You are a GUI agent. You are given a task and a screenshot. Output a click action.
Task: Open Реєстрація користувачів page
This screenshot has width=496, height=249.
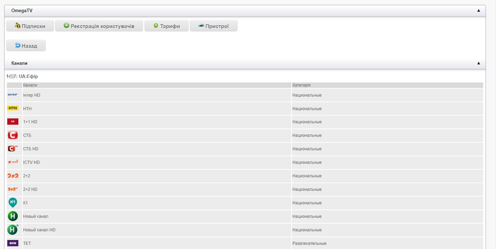click(99, 26)
